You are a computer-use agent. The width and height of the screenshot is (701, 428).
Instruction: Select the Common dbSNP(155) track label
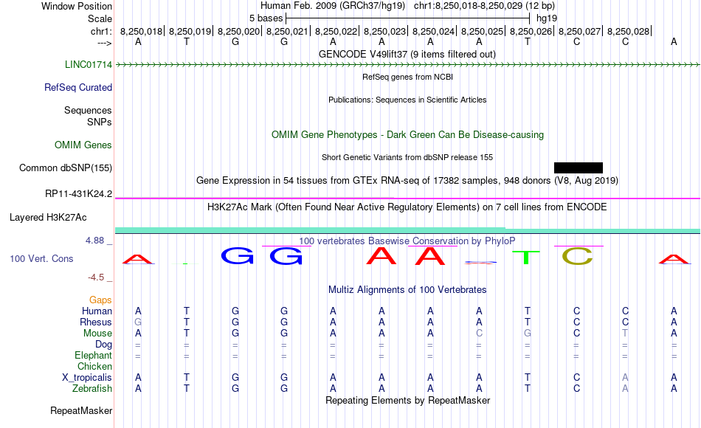coord(66,168)
